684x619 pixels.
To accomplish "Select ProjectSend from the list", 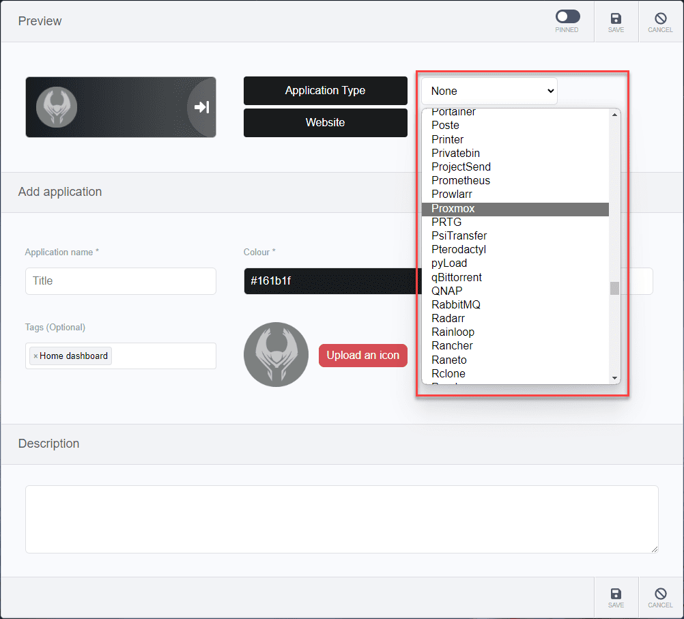I will click(x=515, y=167).
